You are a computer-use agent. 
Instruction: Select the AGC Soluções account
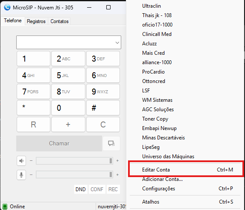click(158, 109)
